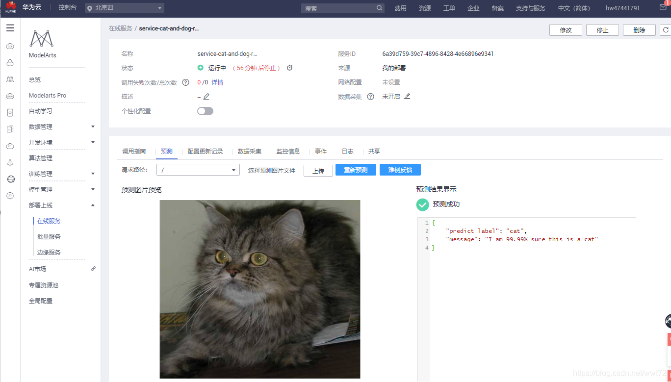Open 控制台 in top bar

[67, 8]
